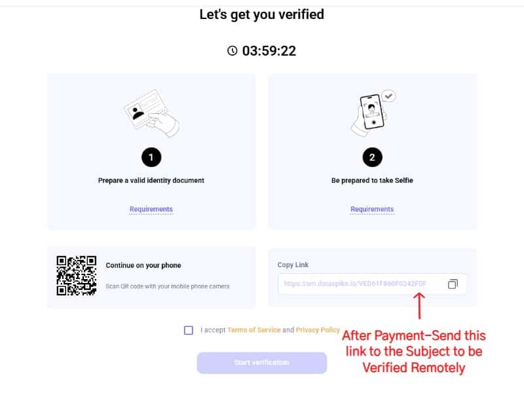524x393 pixels.
Task: Click the QR code image
Action: pyautogui.click(x=77, y=275)
